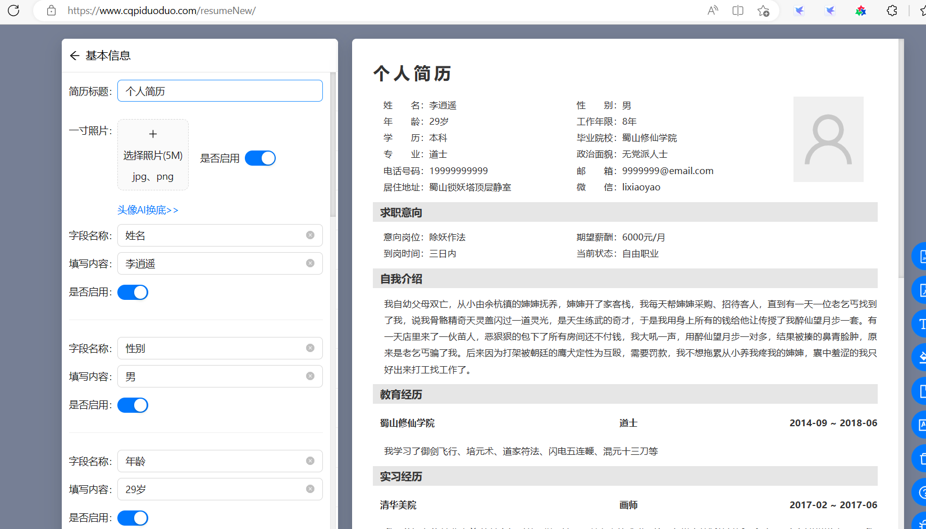Disable the 性别 field 是否启用 switch
926x529 pixels.
pyautogui.click(x=133, y=405)
